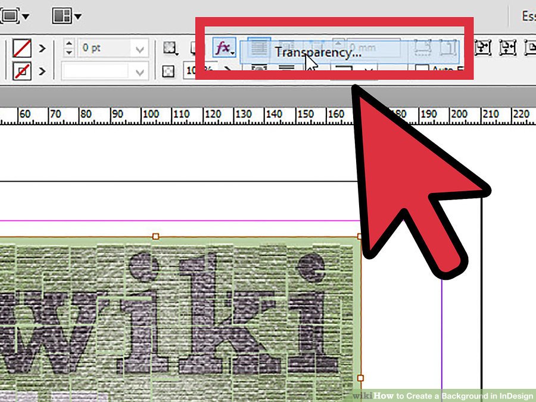Image resolution: width=536 pixels, height=402 pixels.
Task: Click the fx effects button
Action: (x=225, y=48)
